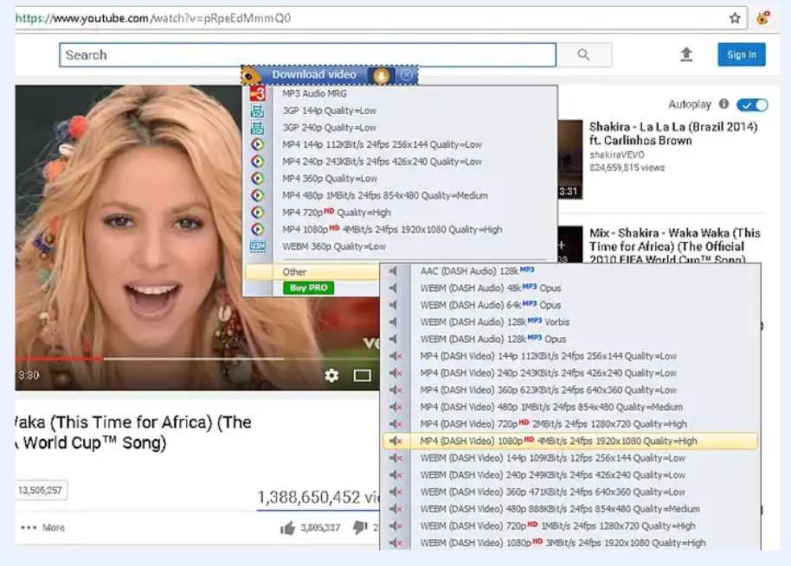This screenshot has height=566, width=791.
Task: Click muted icon beside MP4 DASH 144p
Action: click(x=395, y=356)
